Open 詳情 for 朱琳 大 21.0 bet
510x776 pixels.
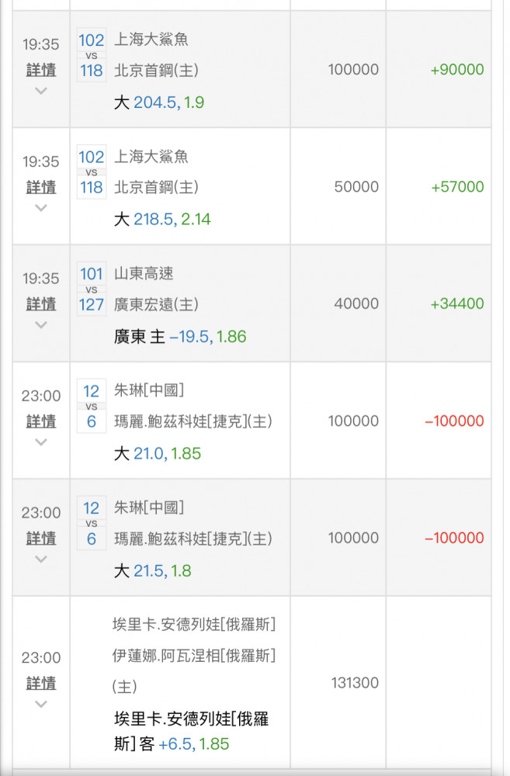coord(41,421)
